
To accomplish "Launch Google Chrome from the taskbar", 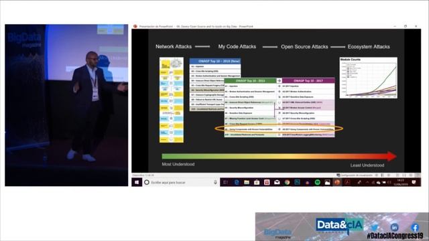I will point(287,182).
